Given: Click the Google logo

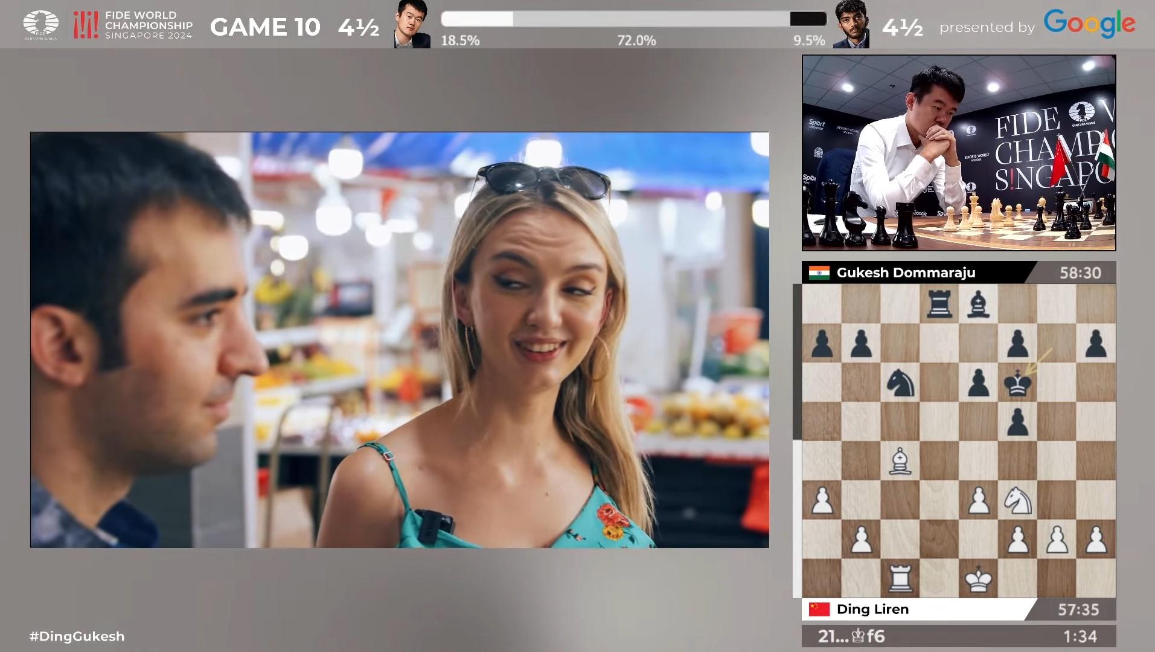Looking at the screenshot, I should (1090, 24).
